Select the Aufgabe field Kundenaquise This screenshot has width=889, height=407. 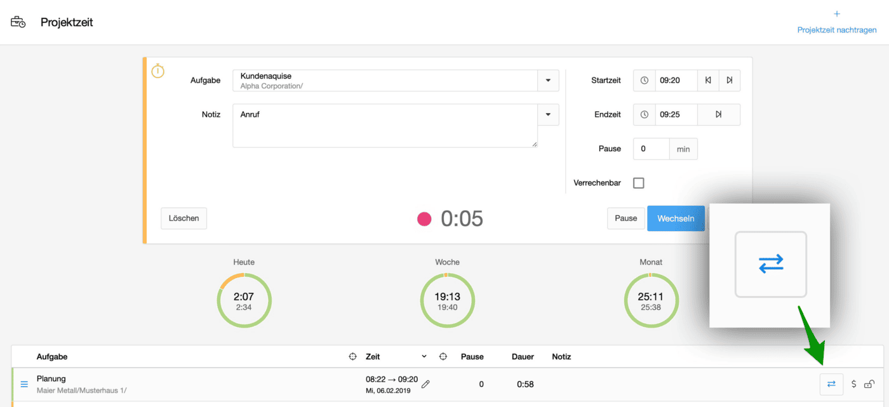[x=385, y=81]
